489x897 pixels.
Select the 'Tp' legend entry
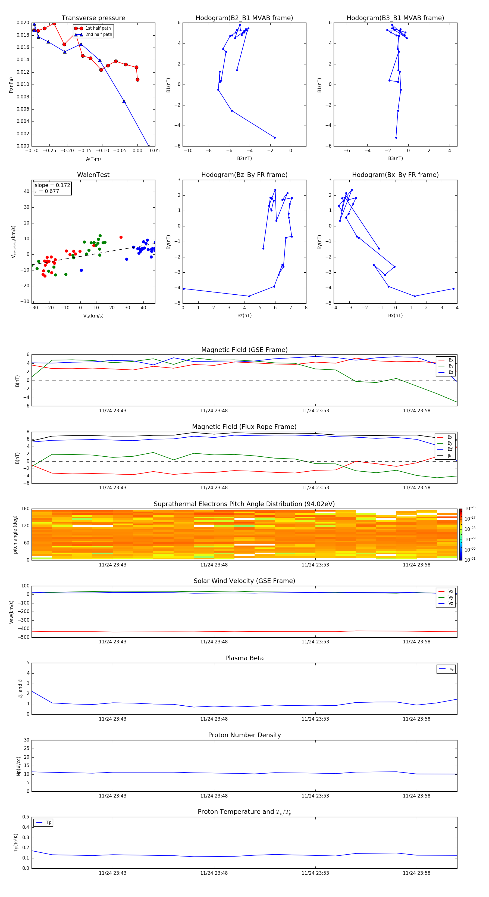click(x=43, y=823)
